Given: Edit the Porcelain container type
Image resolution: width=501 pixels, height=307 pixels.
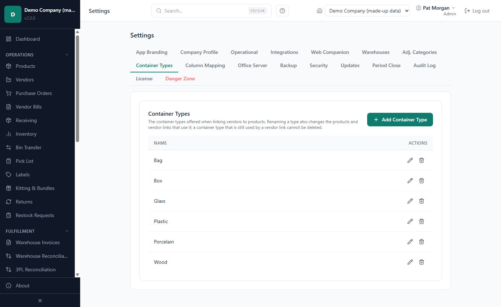Looking at the screenshot, I should (410, 242).
